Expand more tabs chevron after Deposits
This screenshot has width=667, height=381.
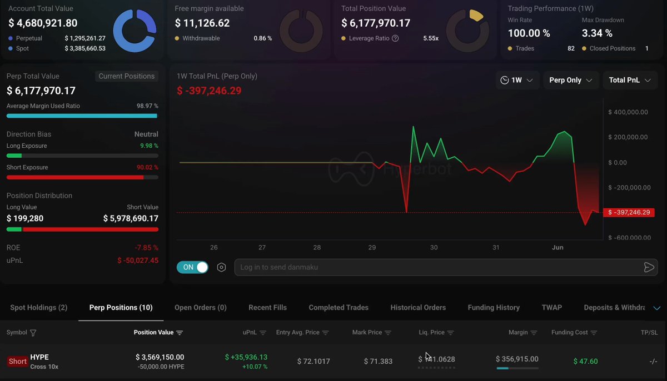point(656,308)
